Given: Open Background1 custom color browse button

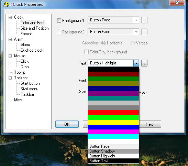Looking at the screenshot, I should pyautogui.click(x=144, y=20).
